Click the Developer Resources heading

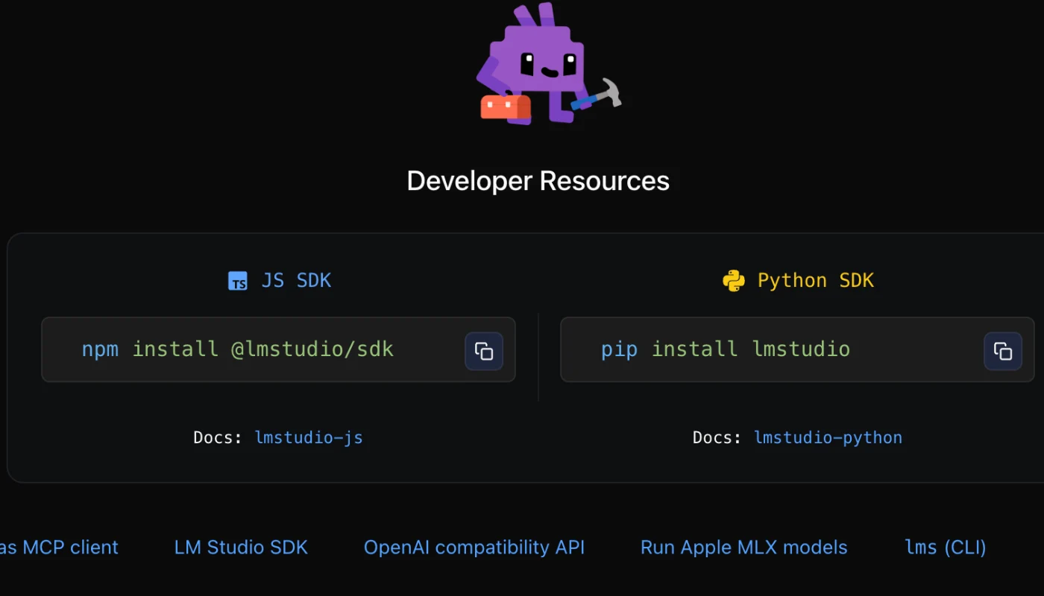coord(538,181)
